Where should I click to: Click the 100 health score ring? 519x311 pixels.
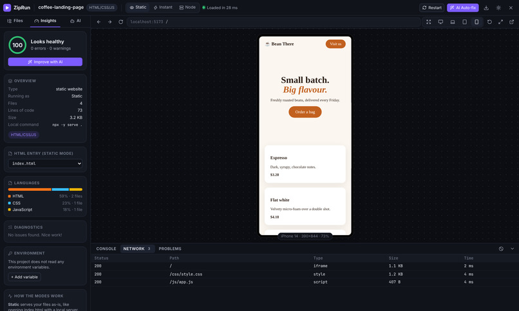coord(17,45)
